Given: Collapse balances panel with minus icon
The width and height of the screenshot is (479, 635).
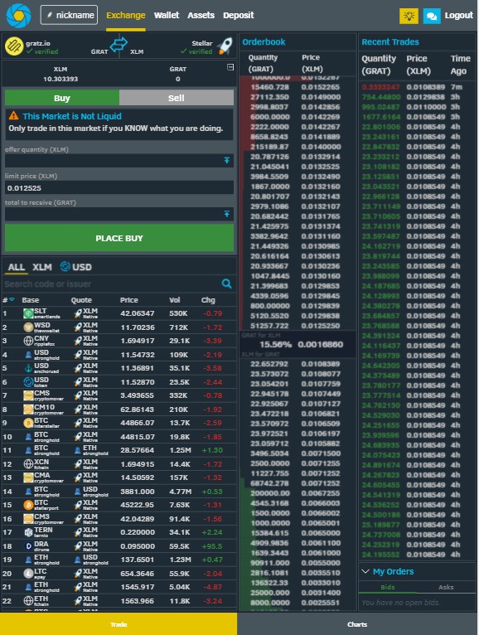Looking at the screenshot, I should [230, 67].
